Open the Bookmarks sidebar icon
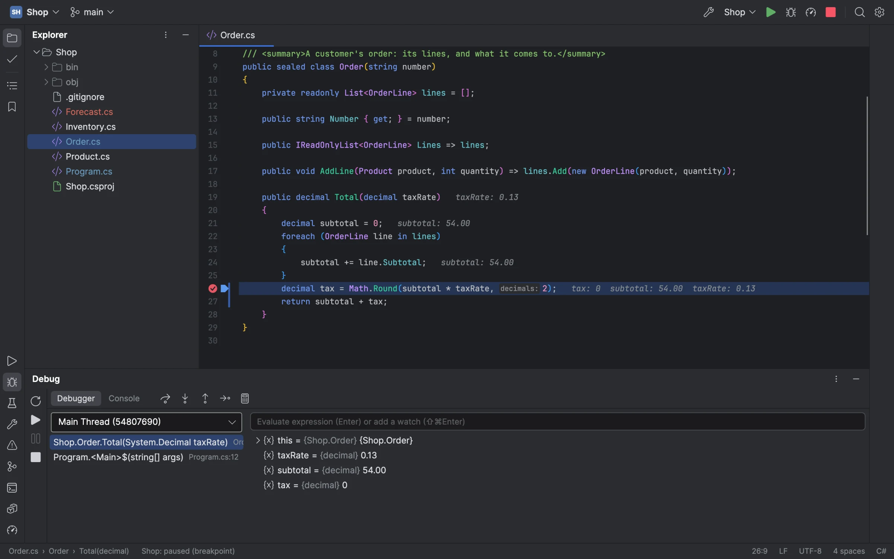This screenshot has width=894, height=559. coord(12,107)
